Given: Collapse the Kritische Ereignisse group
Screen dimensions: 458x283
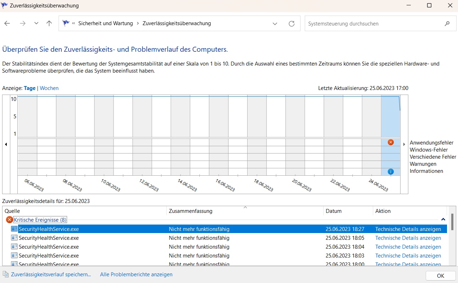Looking at the screenshot, I should [x=443, y=220].
